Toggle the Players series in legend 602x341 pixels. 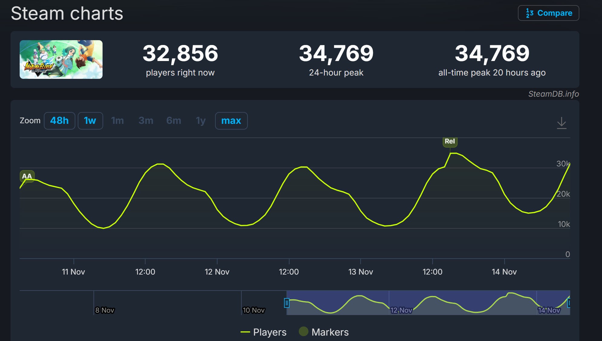(270, 332)
